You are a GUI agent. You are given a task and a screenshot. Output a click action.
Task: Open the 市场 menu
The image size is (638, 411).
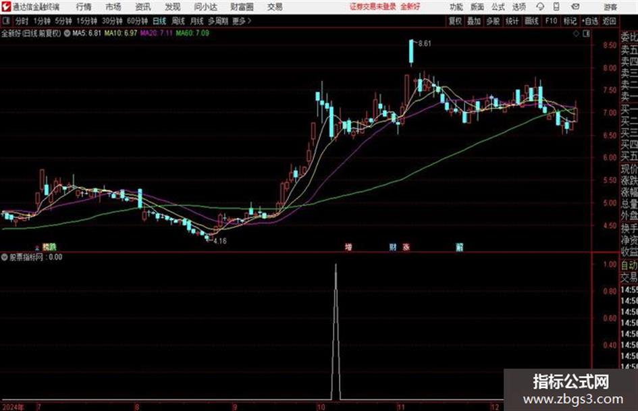point(113,7)
